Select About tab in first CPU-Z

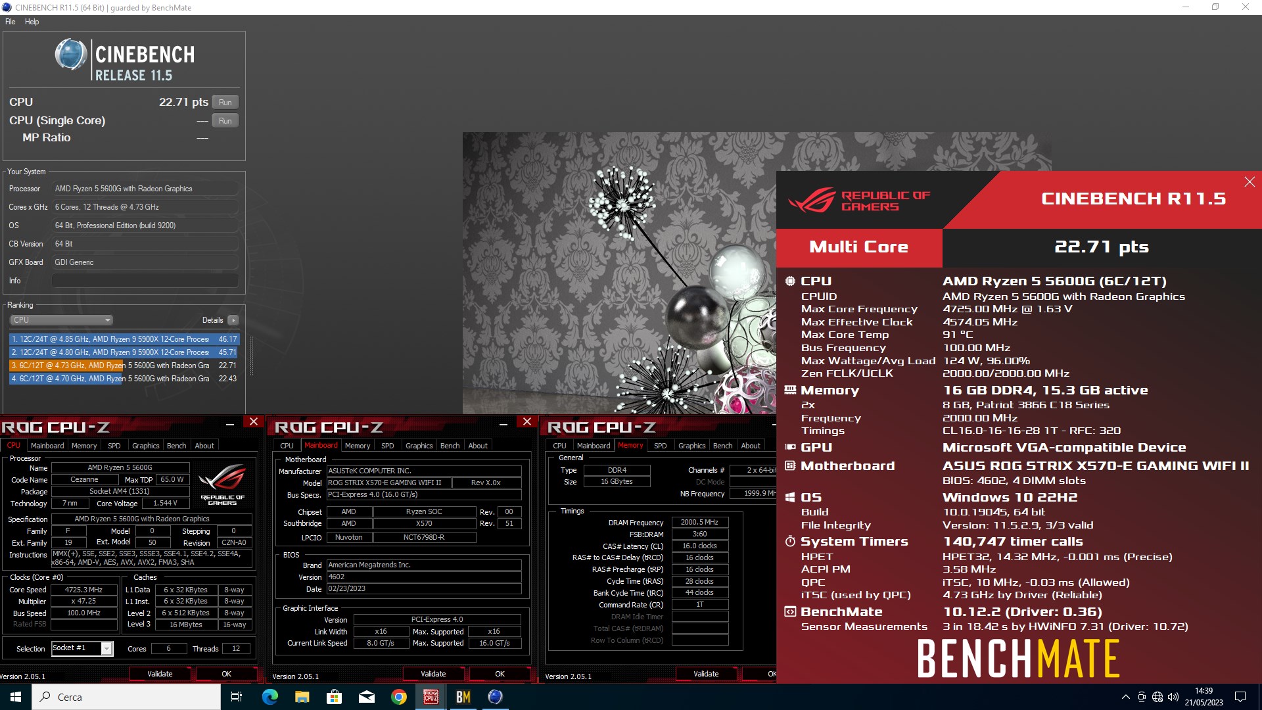tap(204, 446)
